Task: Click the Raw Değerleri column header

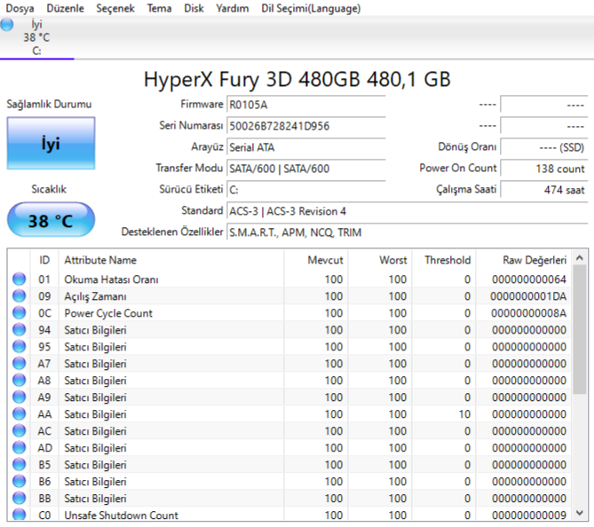Action: (534, 260)
